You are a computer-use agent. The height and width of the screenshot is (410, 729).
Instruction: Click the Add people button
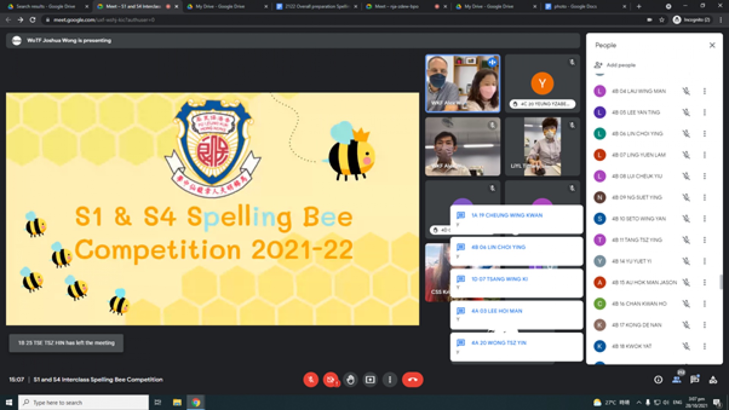click(615, 65)
